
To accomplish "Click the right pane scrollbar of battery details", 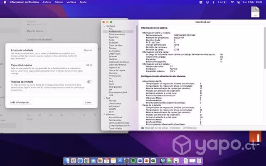I will coord(265,48).
